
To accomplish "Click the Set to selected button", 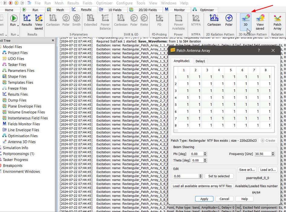I will pos(219,176).
